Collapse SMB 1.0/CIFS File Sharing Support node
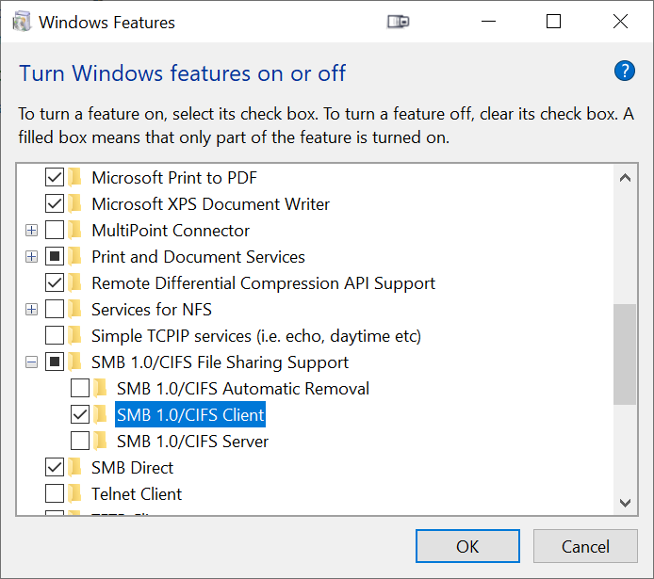Screen dimensions: 654x579 pos(31,362)
